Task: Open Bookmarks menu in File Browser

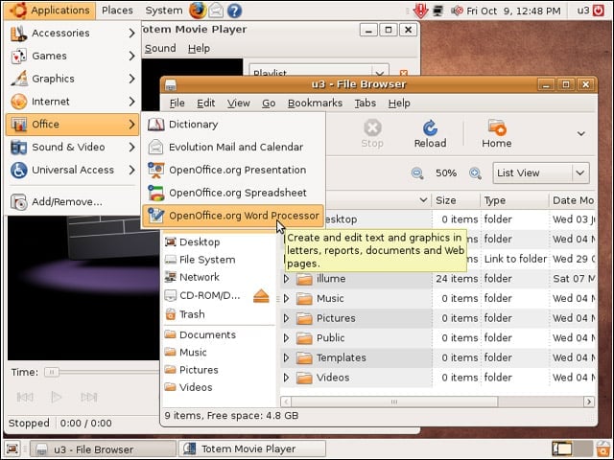Action: (x=315, y=103)
